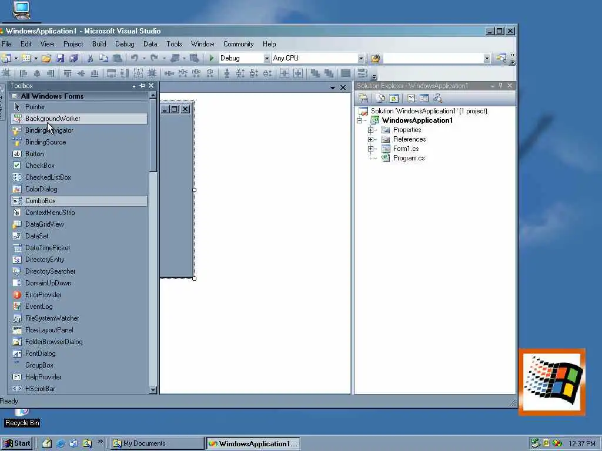Click the Undo toolbar icon
The height and width of the screenshot is (451, 602).
pos(135,58)
